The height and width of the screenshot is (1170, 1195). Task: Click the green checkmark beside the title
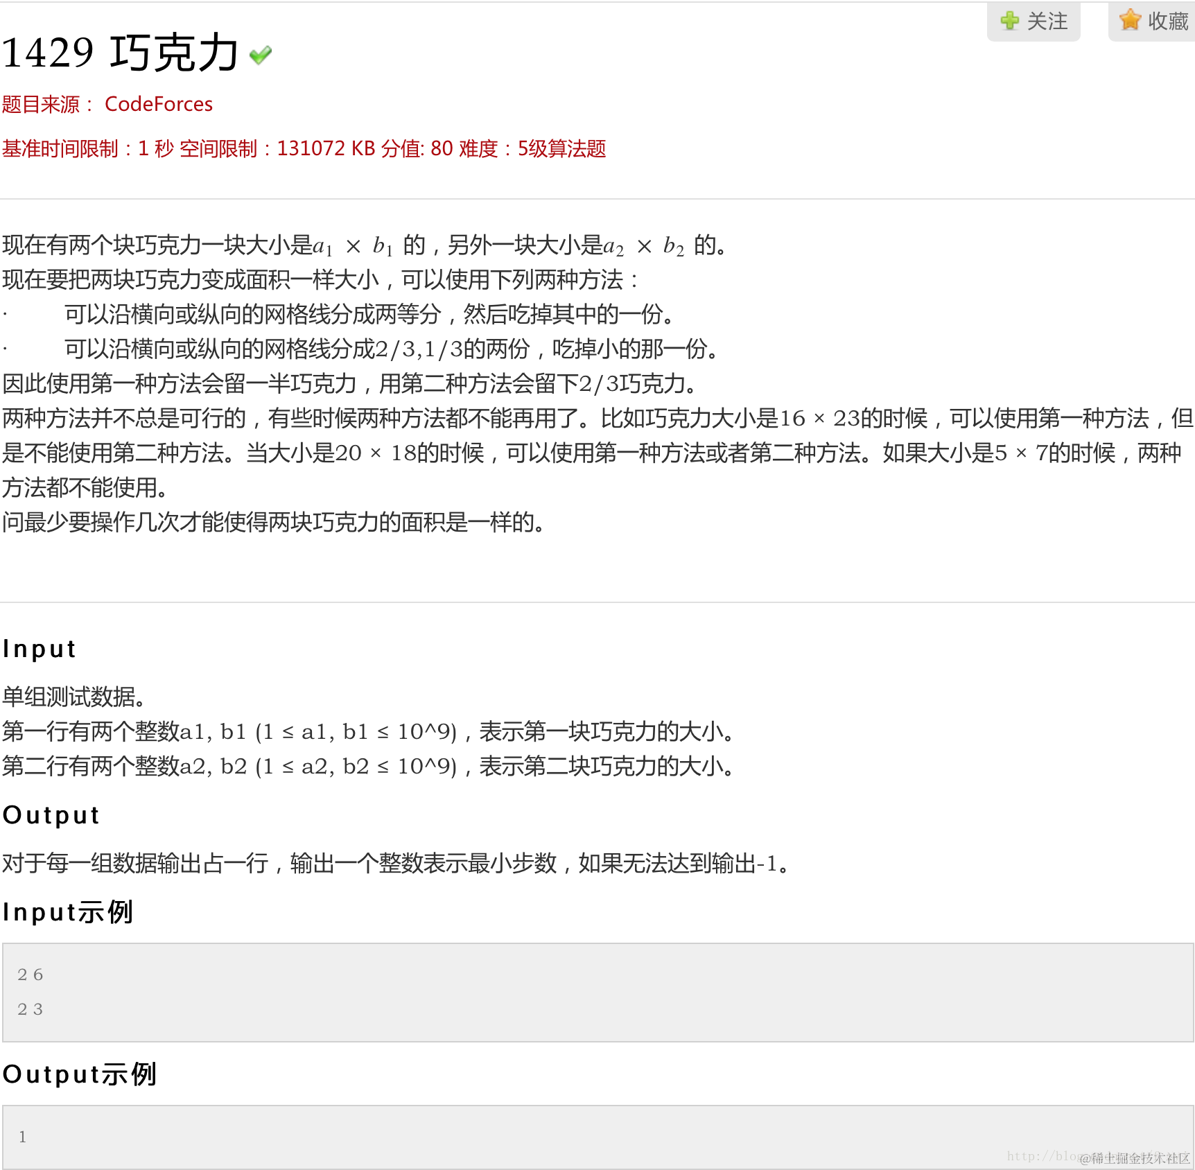click(261, 55)
